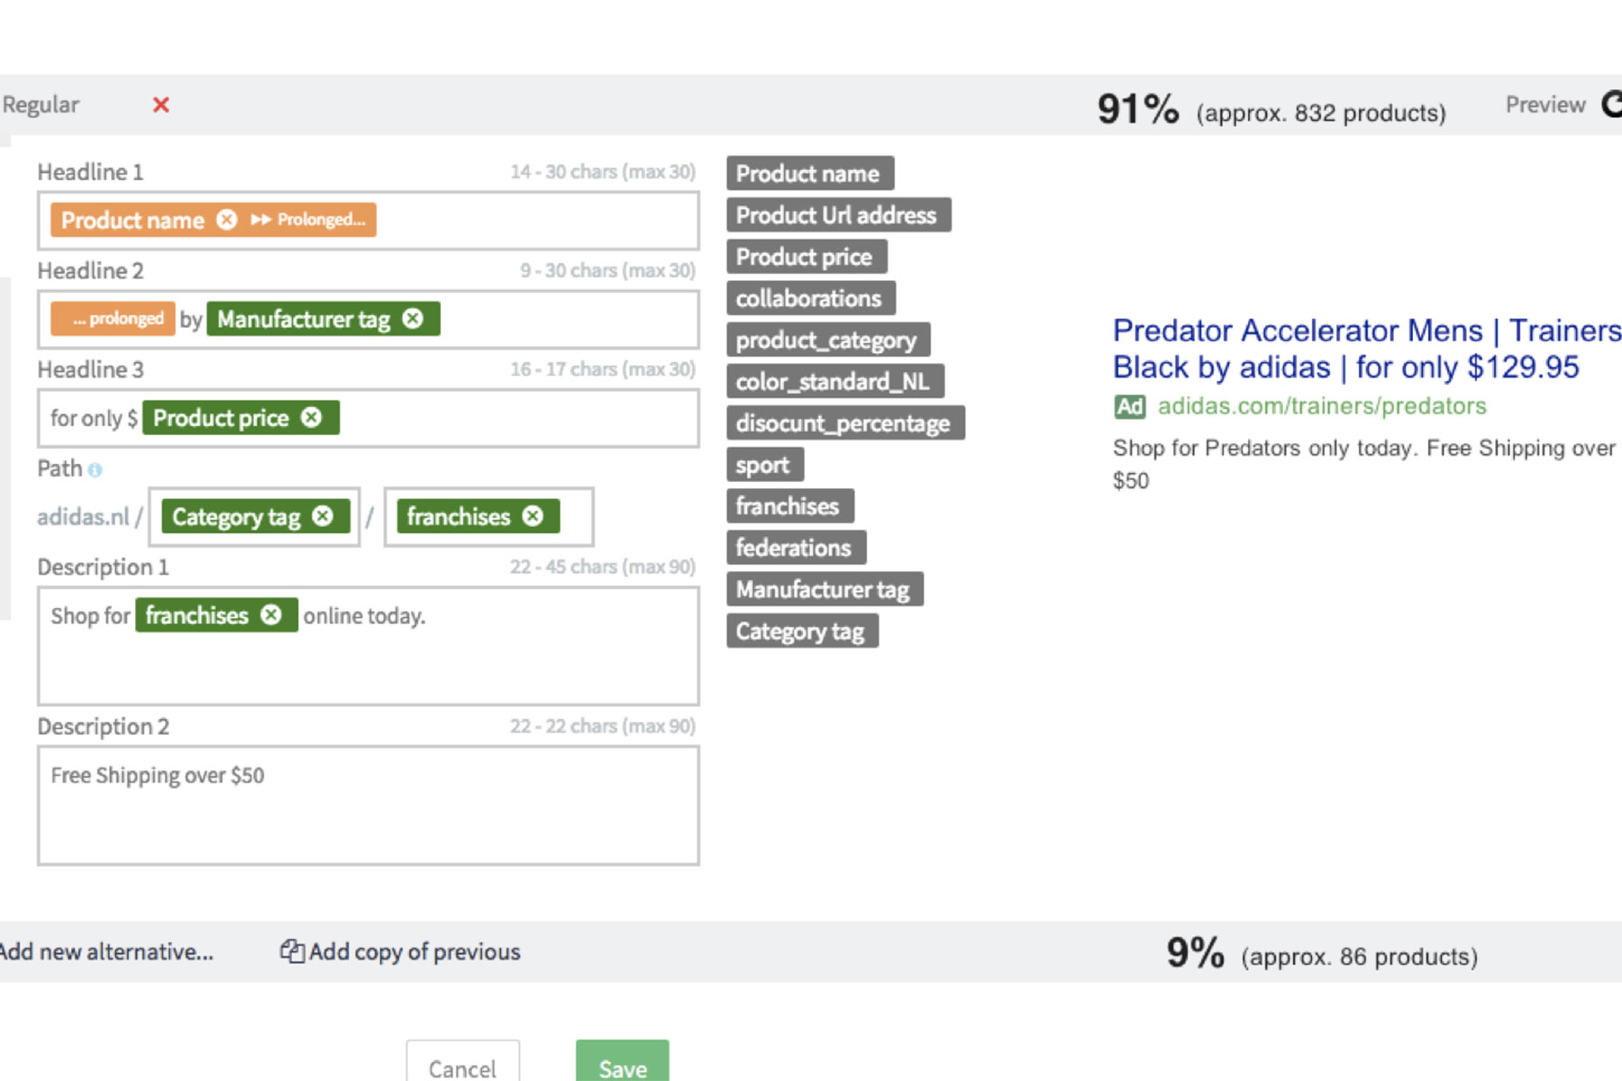Click the orange prolonged chip in Headline 2
This screenshot has width=1622, height=1081.
tap(113, 319)
